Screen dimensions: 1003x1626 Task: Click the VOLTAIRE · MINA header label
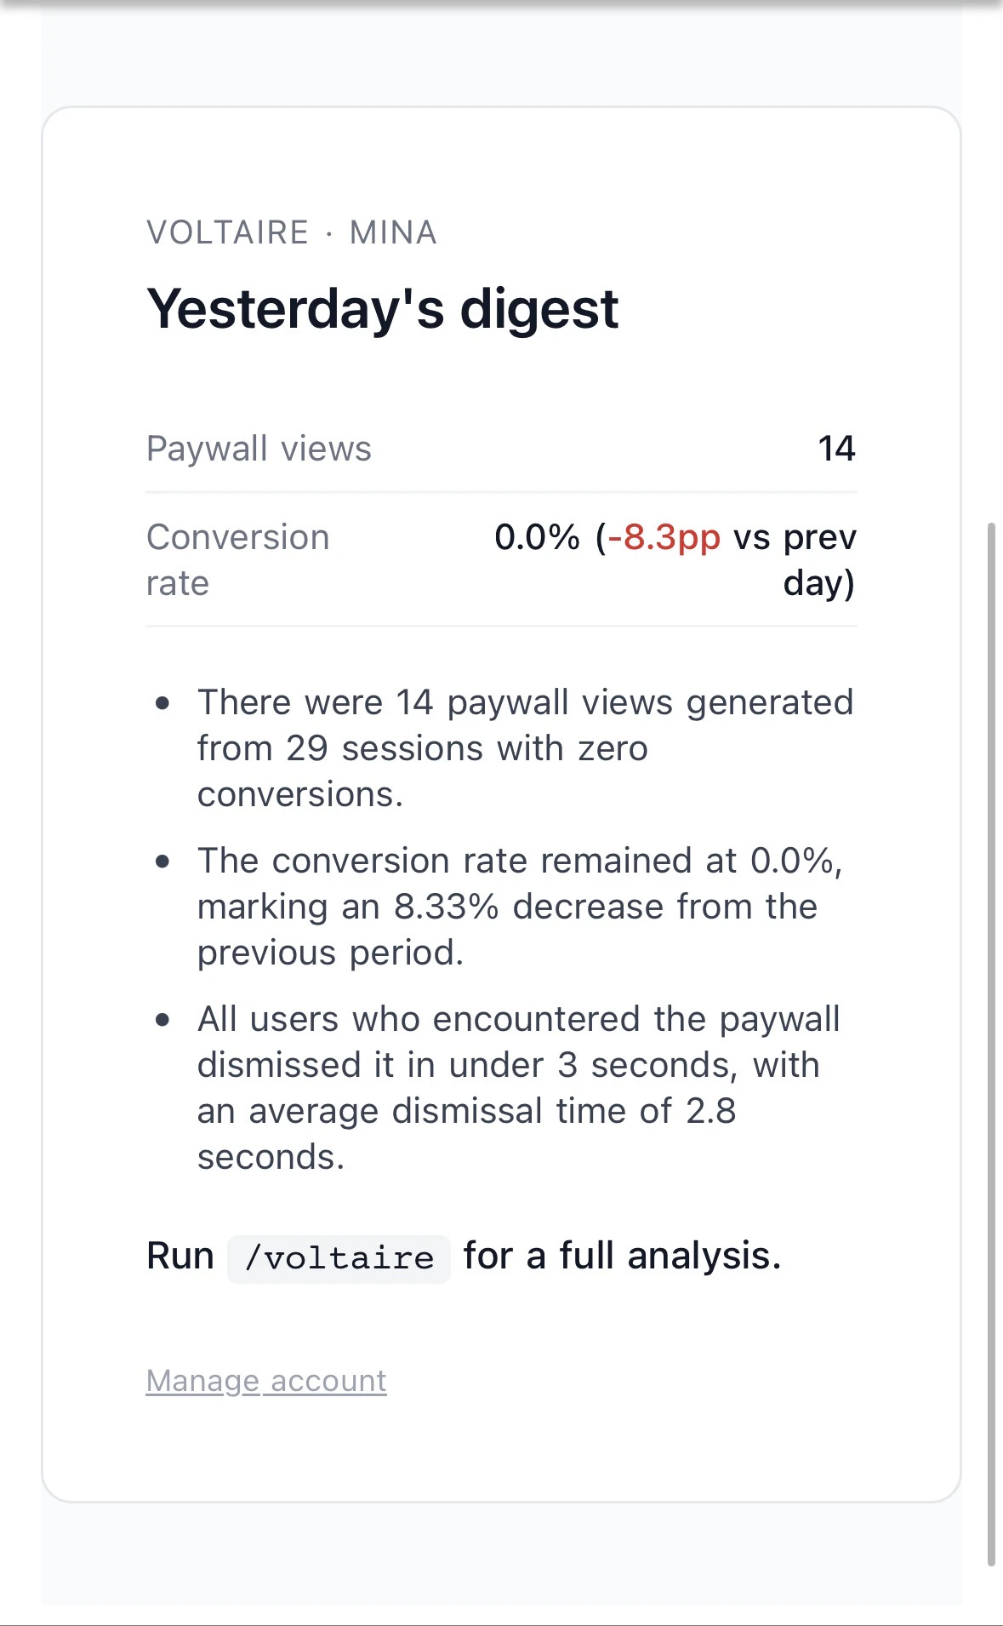click(x=292, y=232)
